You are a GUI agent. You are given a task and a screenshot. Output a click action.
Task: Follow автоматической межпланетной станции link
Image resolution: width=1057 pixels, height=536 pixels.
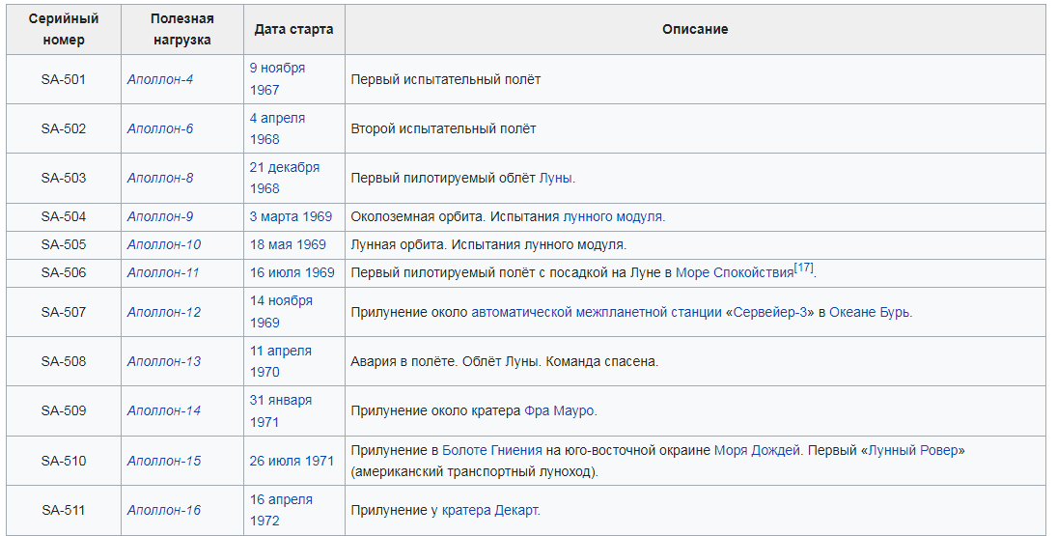tap(596, 312)
